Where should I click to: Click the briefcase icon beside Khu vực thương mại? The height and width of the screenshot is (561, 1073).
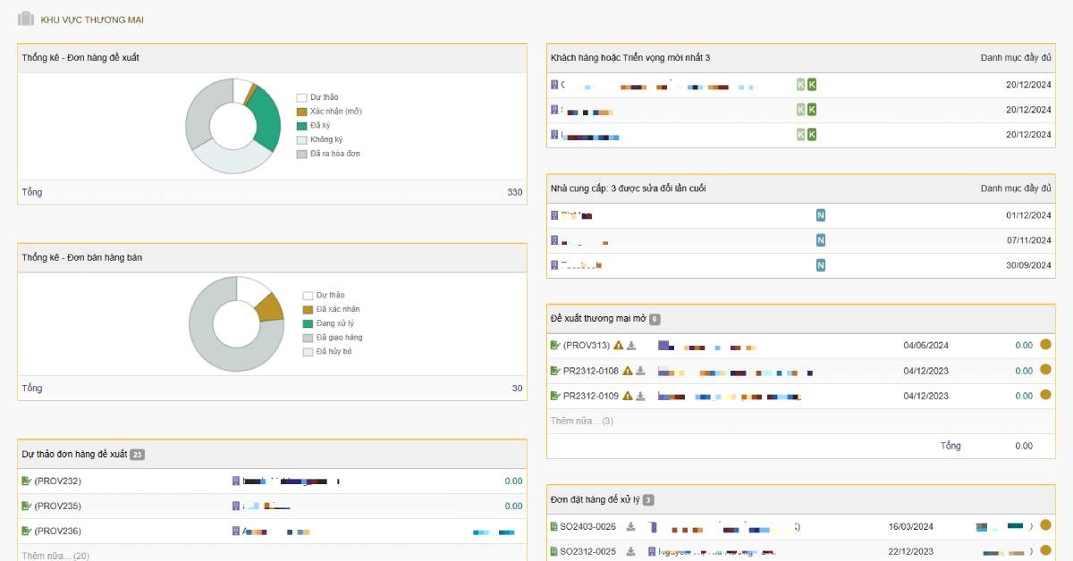[x=26, y=19]
